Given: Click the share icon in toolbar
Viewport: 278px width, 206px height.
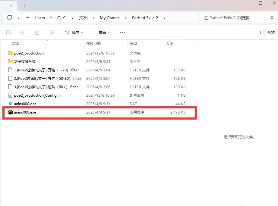Looking at the screenshot, I should (x=37, y=33).
